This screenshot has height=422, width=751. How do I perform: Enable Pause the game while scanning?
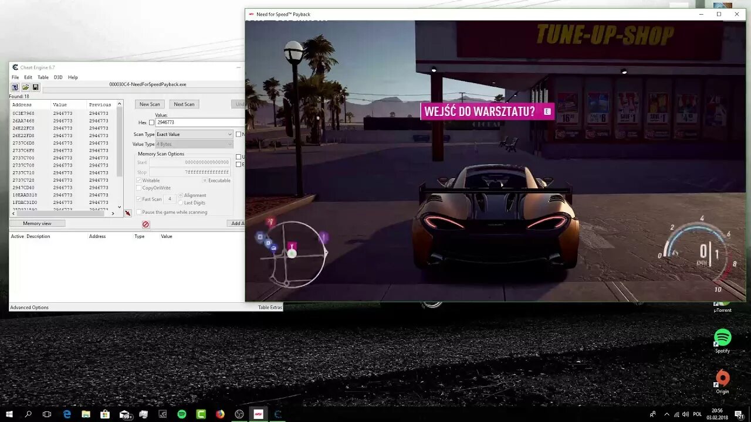[x=139, y=212]
